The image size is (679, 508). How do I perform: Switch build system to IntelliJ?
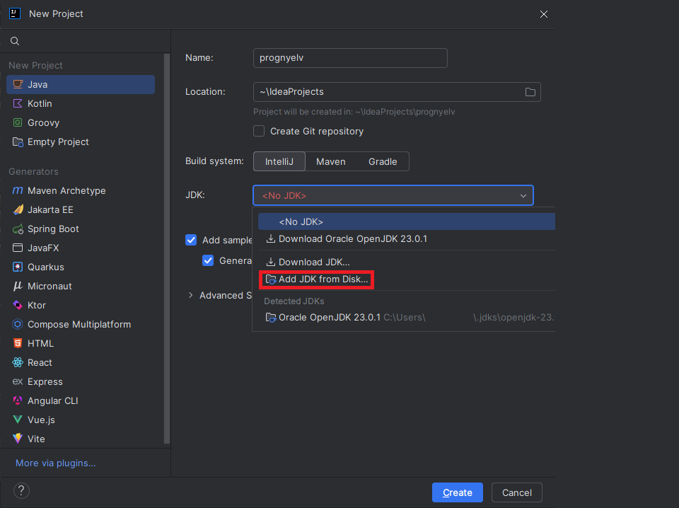pyautogui.click(x=279, y=161)
